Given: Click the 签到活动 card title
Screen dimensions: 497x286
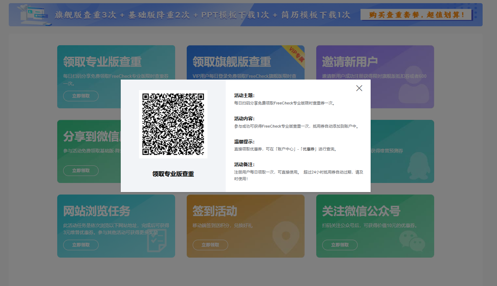Looking at the screenshot, I should click(x=215, y=211).
